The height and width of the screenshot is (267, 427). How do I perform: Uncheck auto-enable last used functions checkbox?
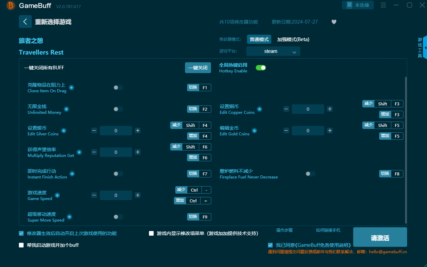click(21, 233)
